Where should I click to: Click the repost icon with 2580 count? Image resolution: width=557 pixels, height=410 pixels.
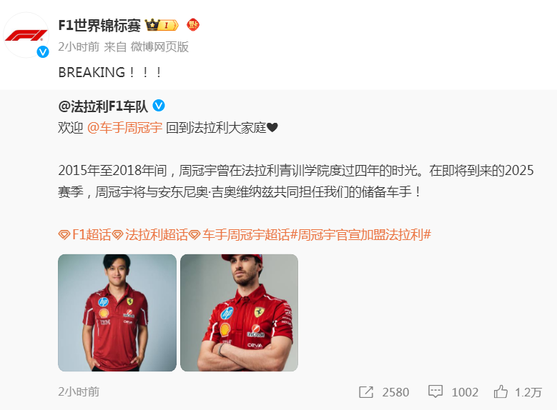366,392
